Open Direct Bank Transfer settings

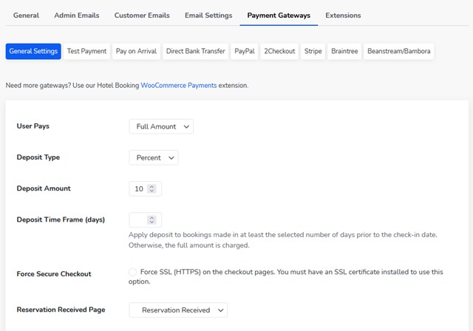coord(195,51)
